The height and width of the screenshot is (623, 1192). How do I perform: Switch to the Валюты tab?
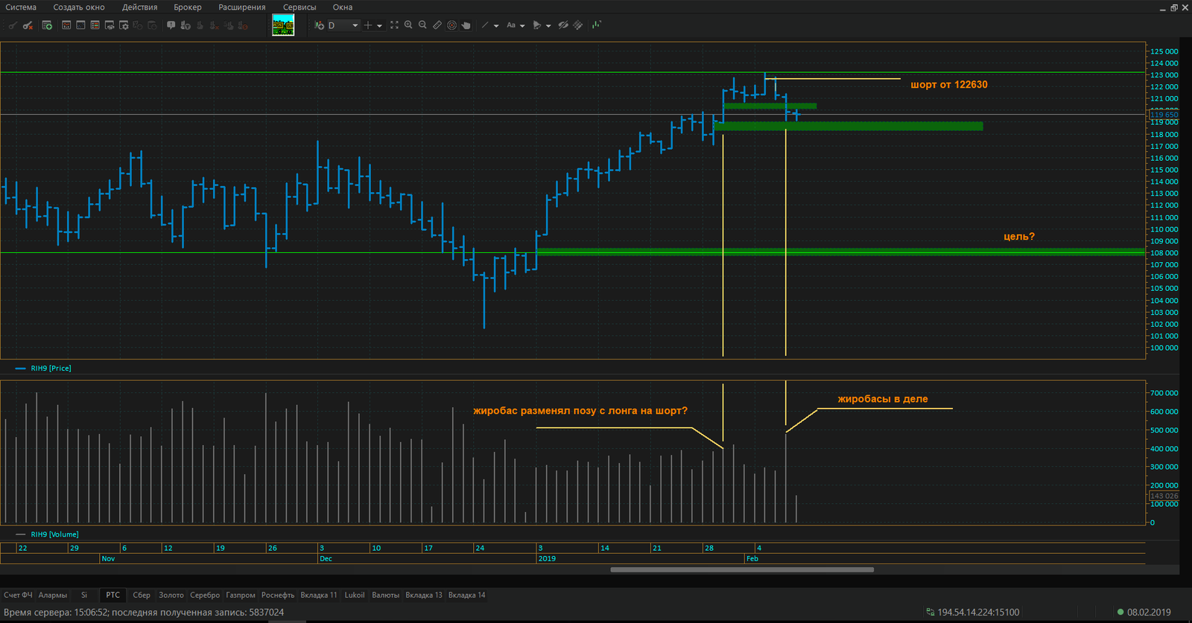385,595
